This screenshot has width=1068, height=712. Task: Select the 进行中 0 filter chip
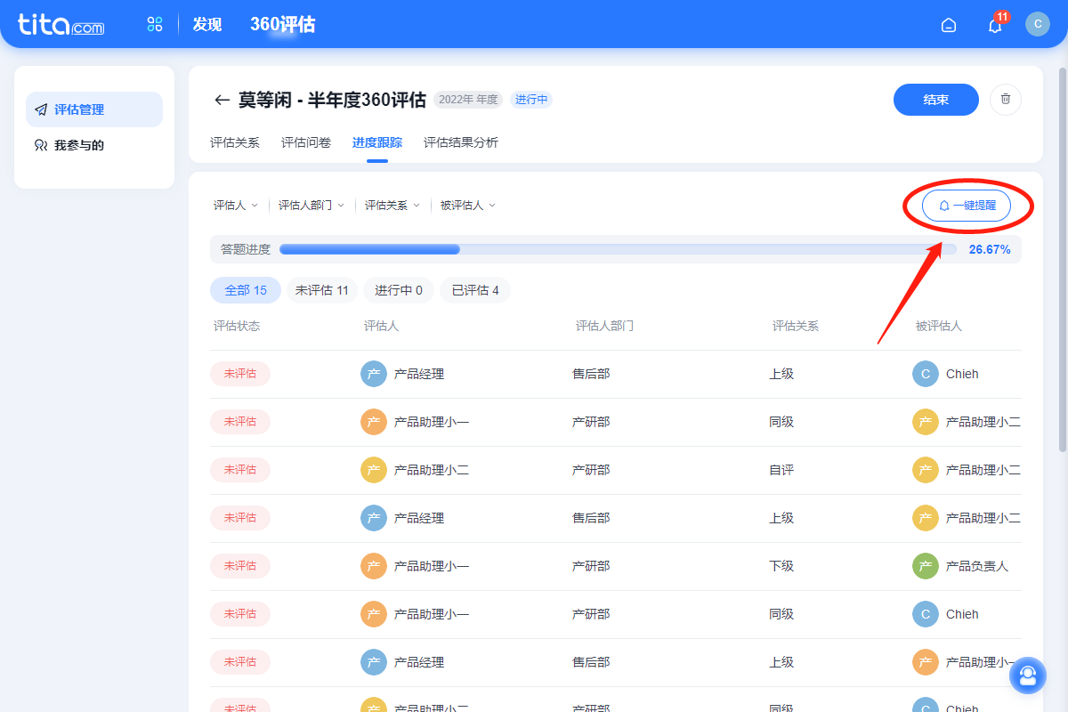point(398,290)
